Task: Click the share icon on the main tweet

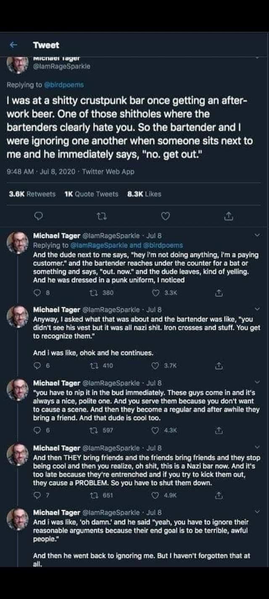Action: [229, 216]
